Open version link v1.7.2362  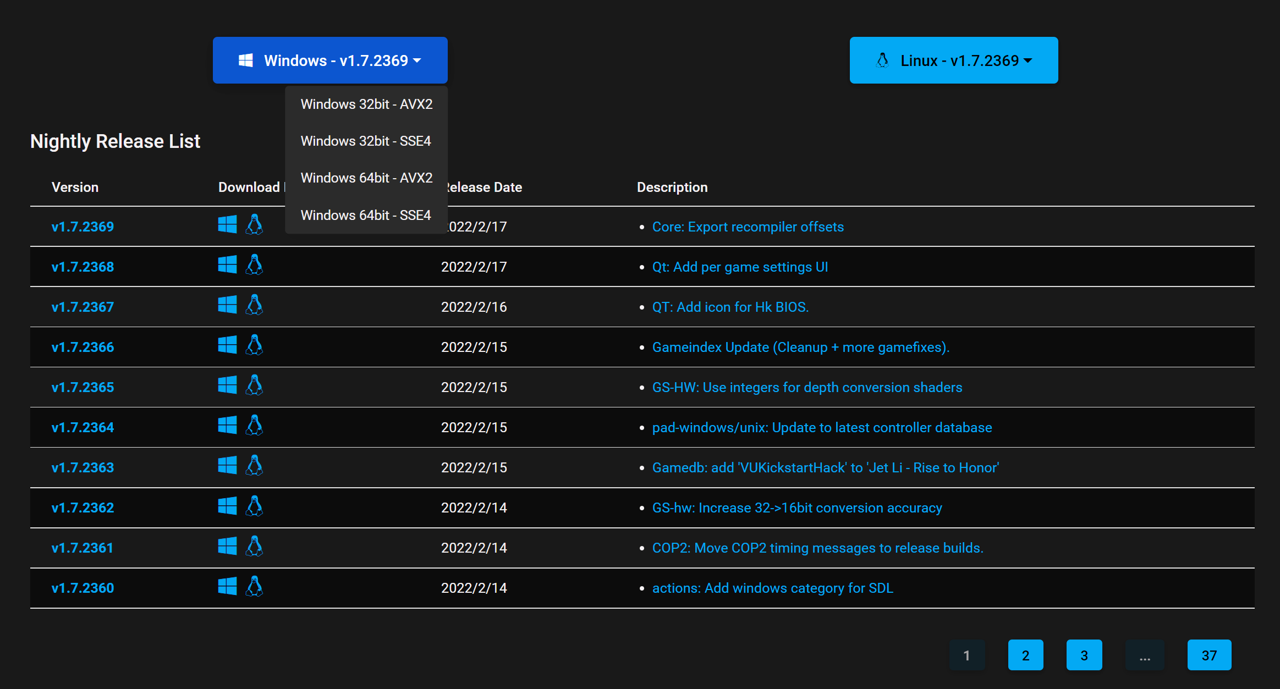(x=83, y=508)
